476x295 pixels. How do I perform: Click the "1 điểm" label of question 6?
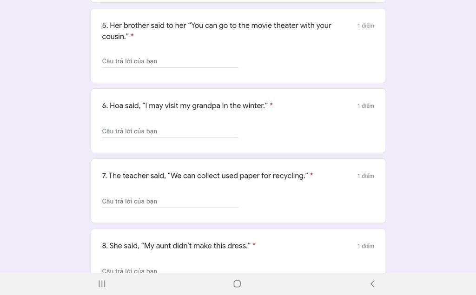coord(365,106)
